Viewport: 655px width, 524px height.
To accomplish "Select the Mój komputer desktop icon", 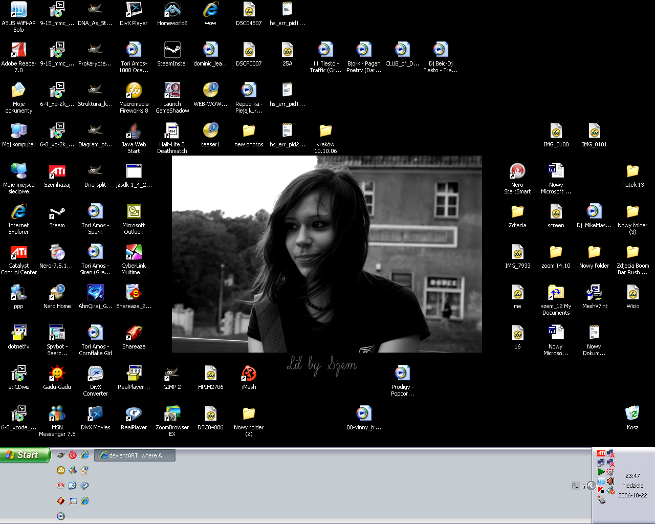I will pos(18,135).
